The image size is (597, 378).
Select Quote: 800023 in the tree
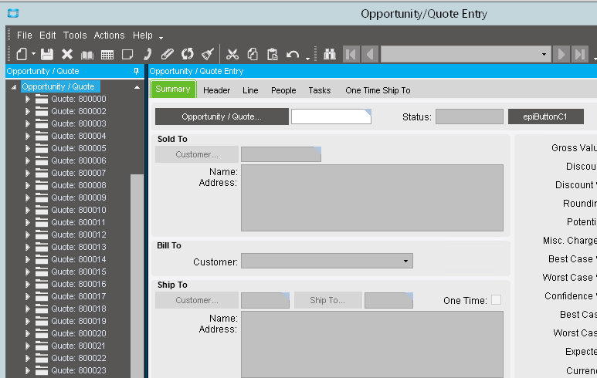coord(79,370)
